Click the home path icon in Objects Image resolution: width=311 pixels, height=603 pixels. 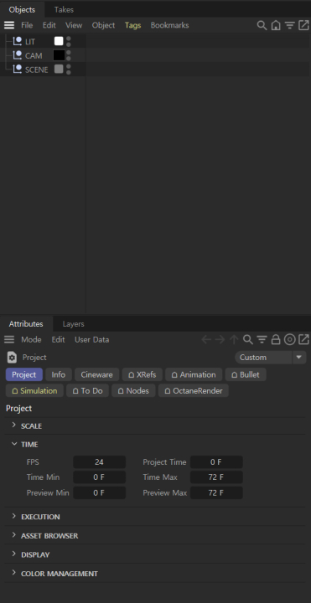276,25
